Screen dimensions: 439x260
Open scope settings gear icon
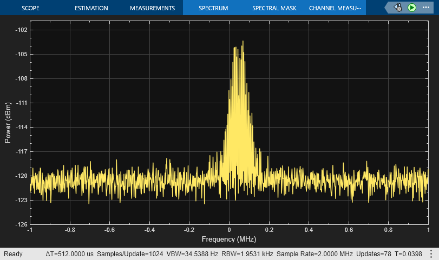398,8
